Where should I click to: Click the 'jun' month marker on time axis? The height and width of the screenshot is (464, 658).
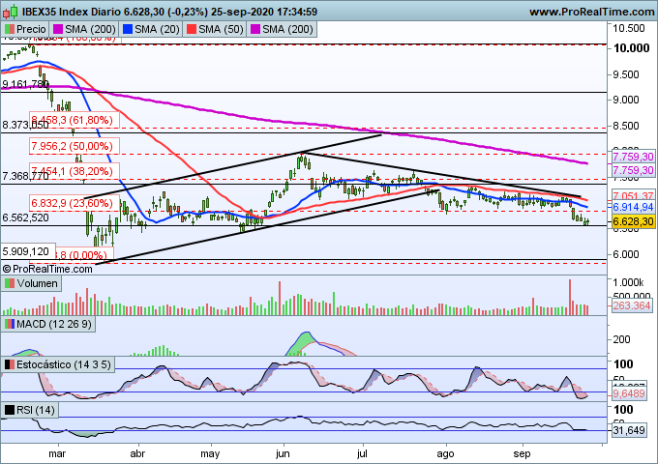284,450
